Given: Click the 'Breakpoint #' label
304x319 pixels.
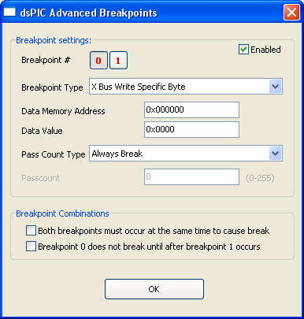Looking at the screenshot, I should [x=46, y=60].
